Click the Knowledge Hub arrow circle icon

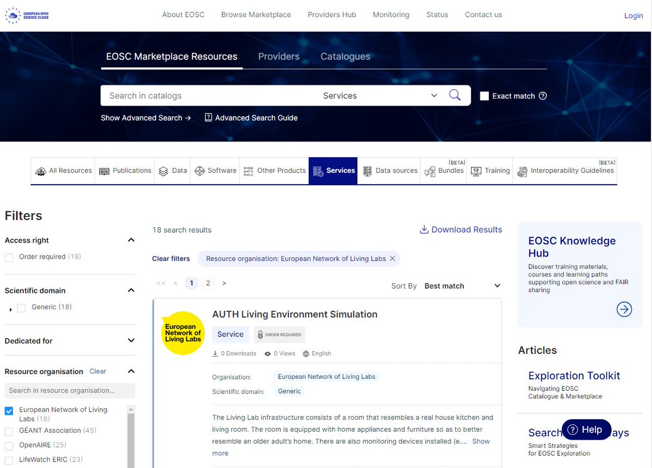click(x=624, y=309)
